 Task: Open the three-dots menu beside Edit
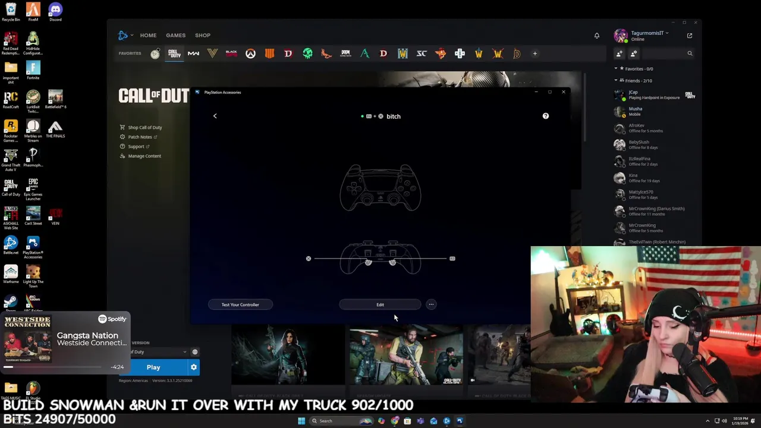coord(431,304)
